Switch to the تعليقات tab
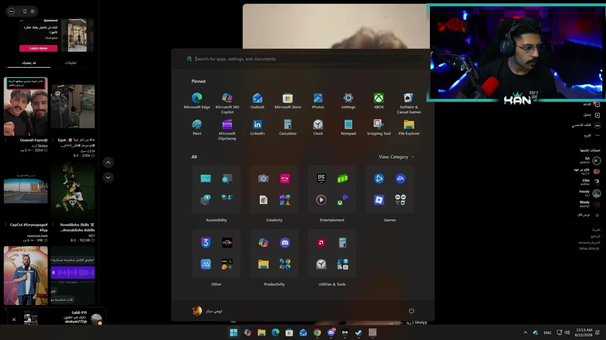 point(71,63)
